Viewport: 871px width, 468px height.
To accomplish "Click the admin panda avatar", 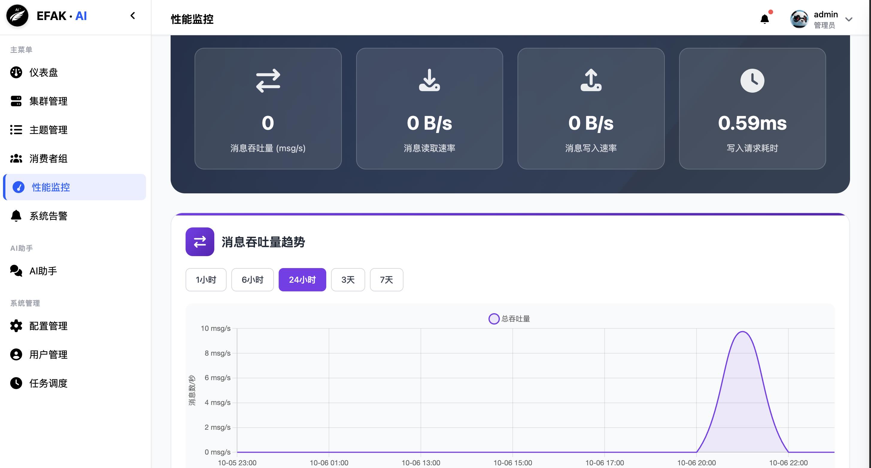I will coord(799,19).
